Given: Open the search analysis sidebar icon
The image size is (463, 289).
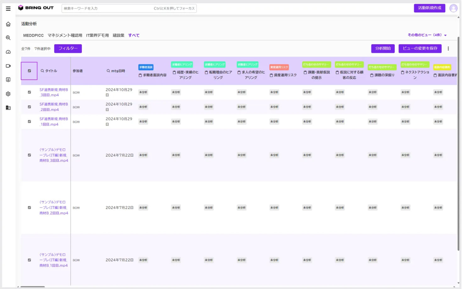Looking at the screenshot, I should tap(8, 38).
